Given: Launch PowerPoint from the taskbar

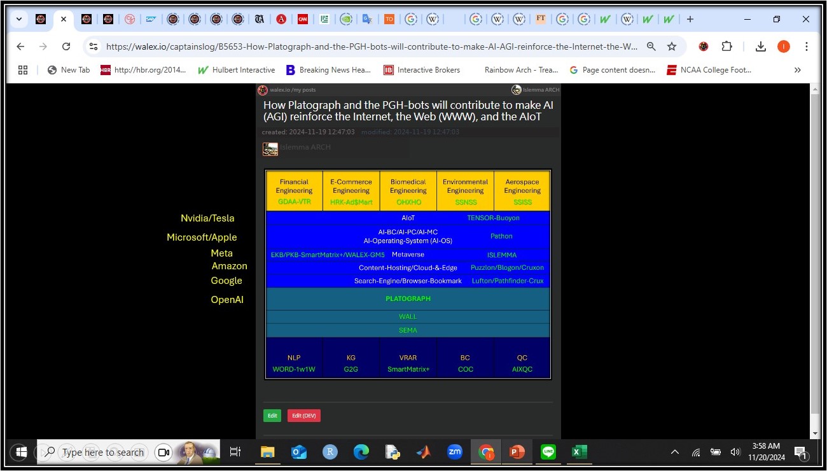Looking at the screenshot, I should (516, 452).
